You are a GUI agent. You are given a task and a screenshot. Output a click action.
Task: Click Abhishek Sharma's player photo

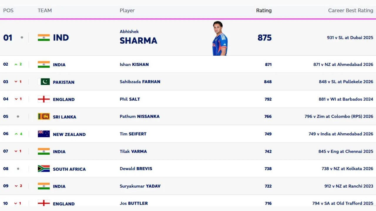(x=220, y=38)
